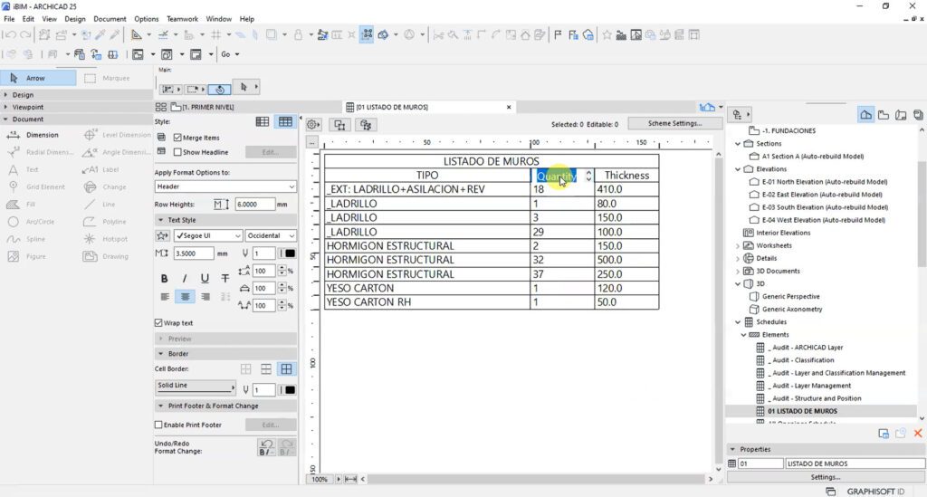The image size is (927, 497).
Task: Toggle bold text formatting
Action: 165,278
